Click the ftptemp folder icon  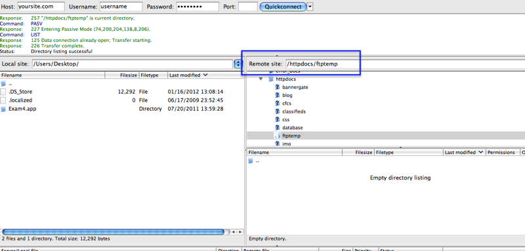277,136
